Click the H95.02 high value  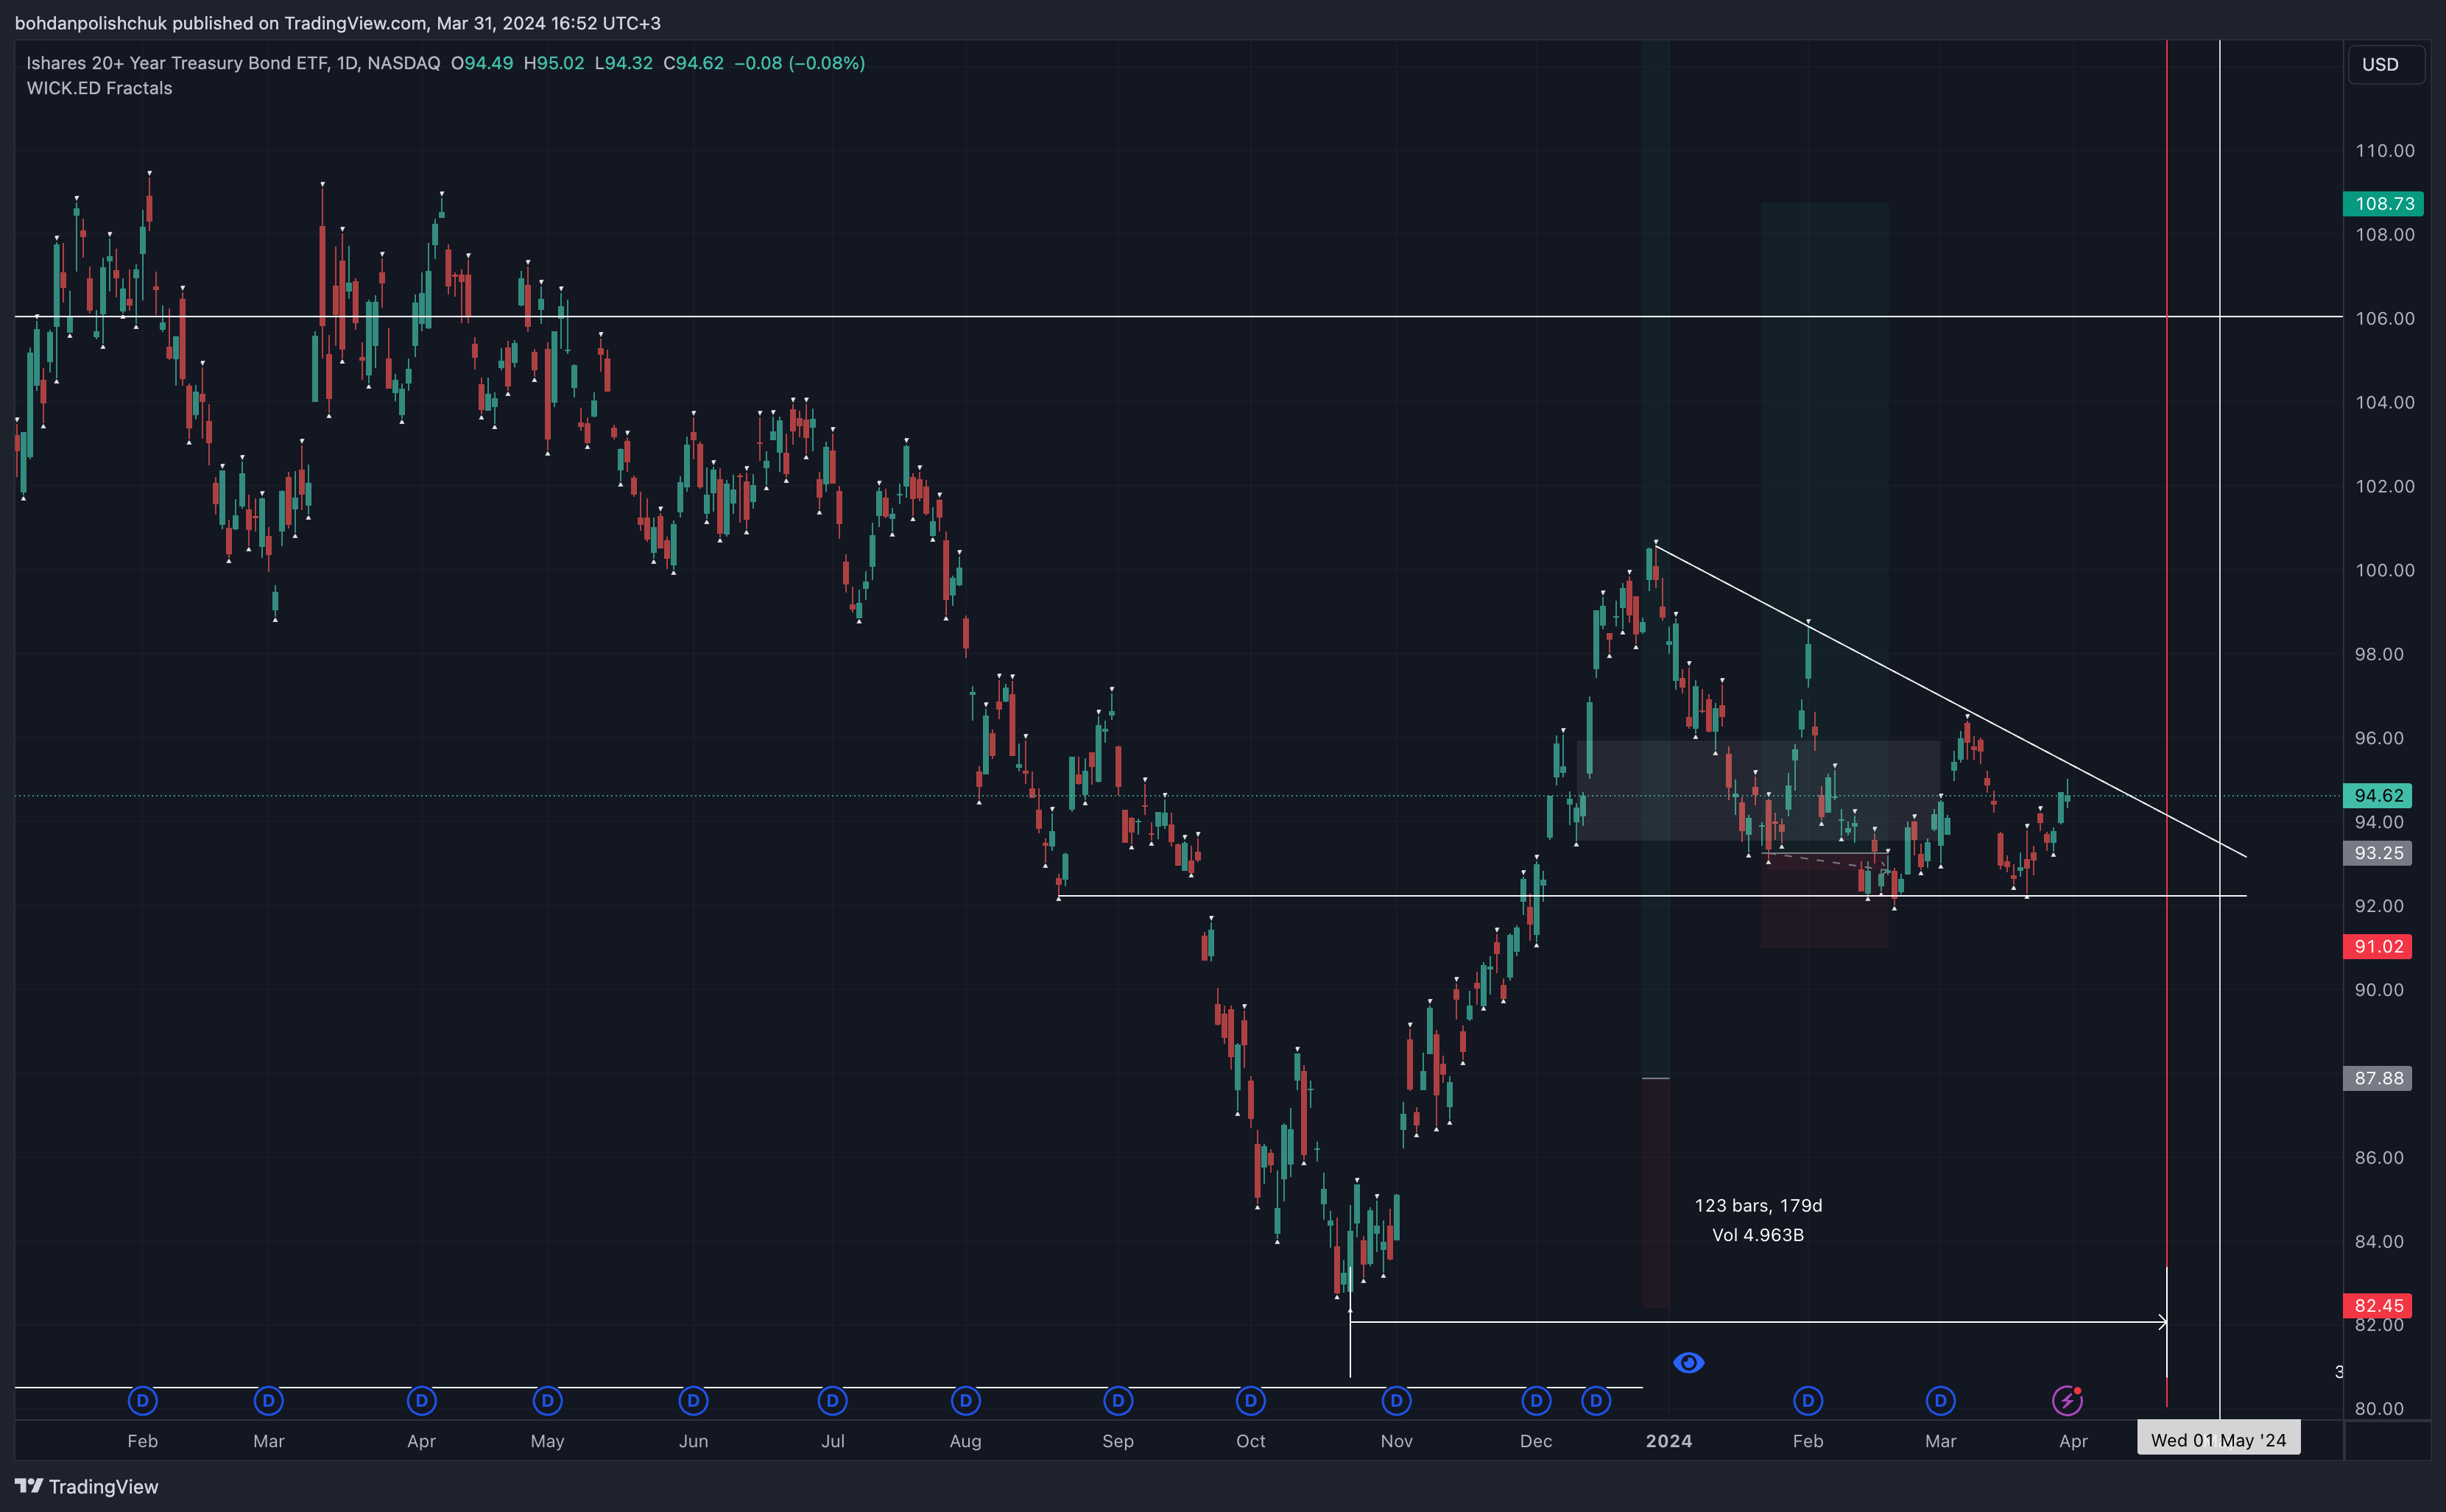[554, 63]
